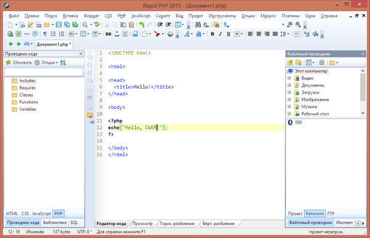The image size is (370, 238).
Task: Click the Find in files folder icon
Action: click(x=216, y=25)
